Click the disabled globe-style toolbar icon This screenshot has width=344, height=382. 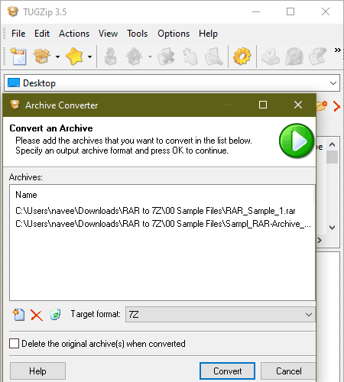tap(294, 57)
